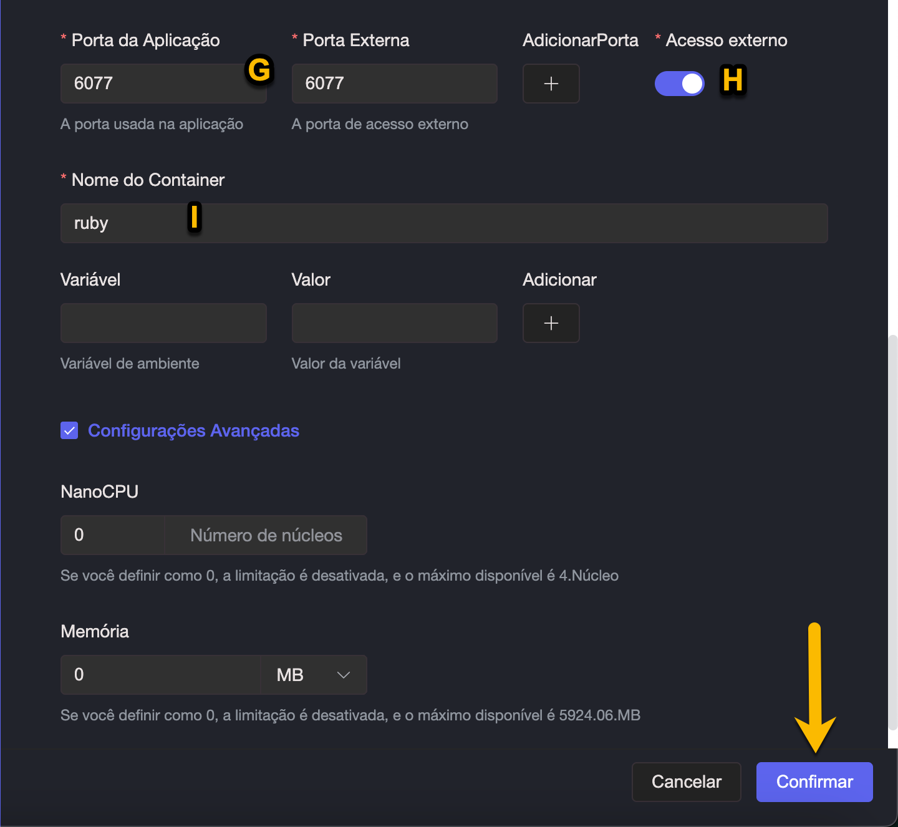This screenshot has width=898, height=827.
Task: Click the AdicionarPorta plus icon
Action: (551, 84)
